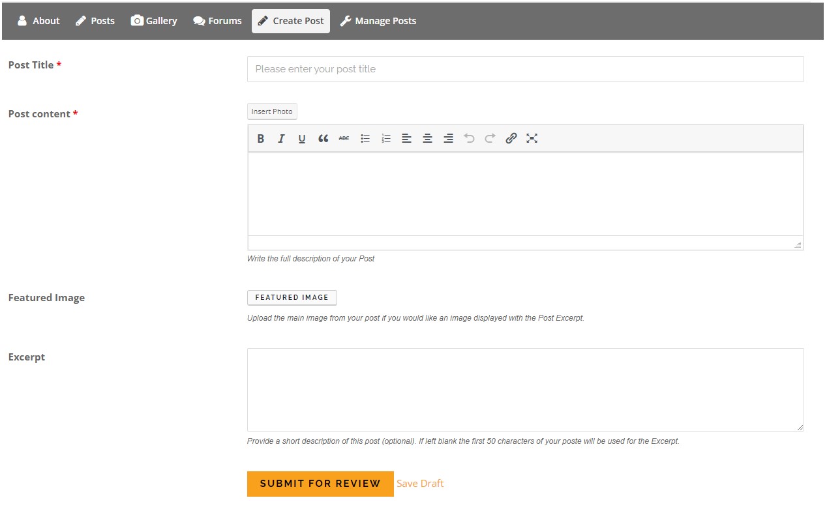Submit the post for review
This screenshot has height=513, width=827.
pos(320,484)
